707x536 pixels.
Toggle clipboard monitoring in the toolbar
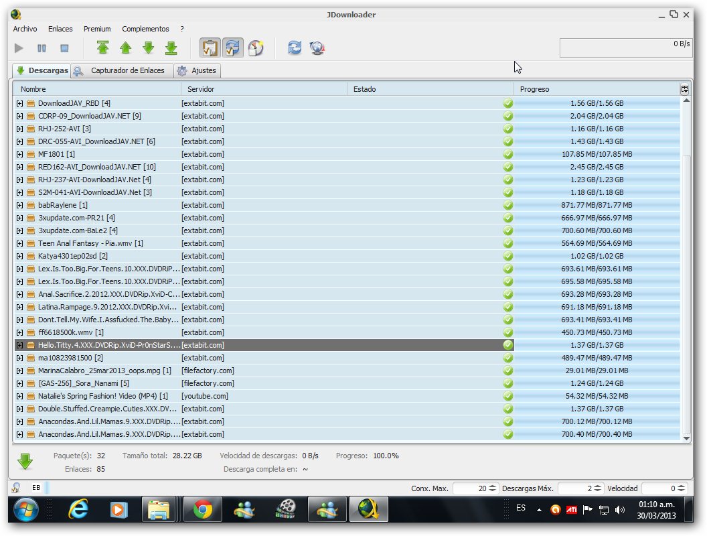click(x=210, y=48)
